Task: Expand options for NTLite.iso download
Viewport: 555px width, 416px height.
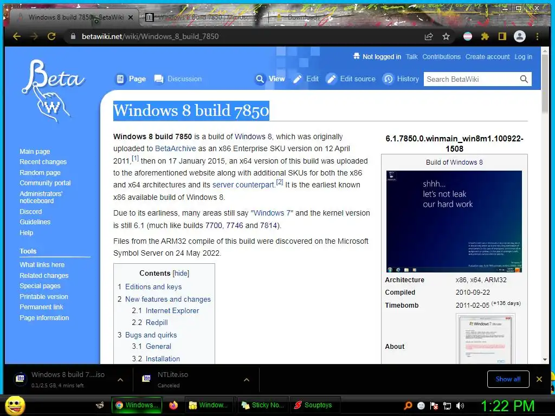Action: coord(247,380)
